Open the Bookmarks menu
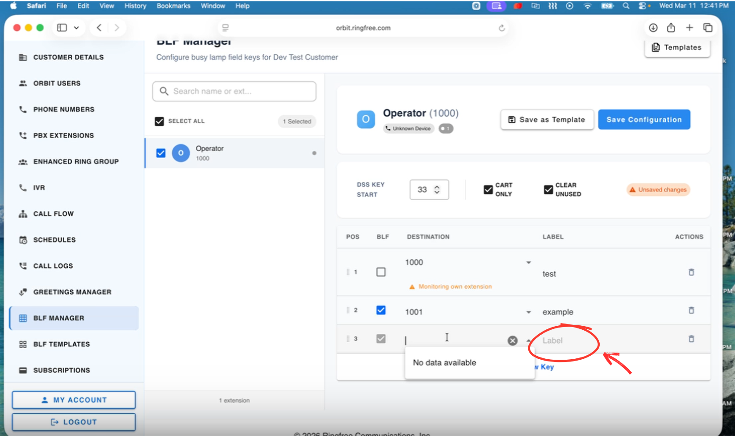Image resolution: width=735 pixels, height=437 pixels. [173, 6]
